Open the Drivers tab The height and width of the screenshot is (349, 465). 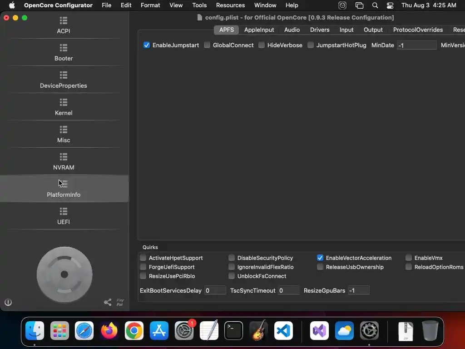(320, 30)
